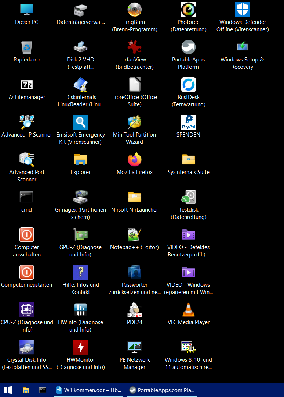Launch Advanced IP Scanner icon
The width and height of the screenshot is (284, 397).
27,122
